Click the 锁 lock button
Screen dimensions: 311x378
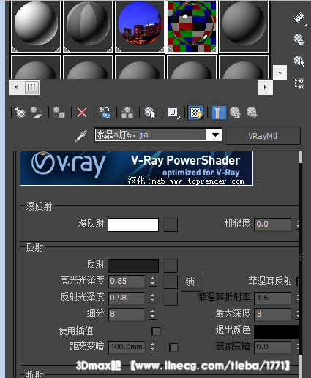click(x=191, y=282)
